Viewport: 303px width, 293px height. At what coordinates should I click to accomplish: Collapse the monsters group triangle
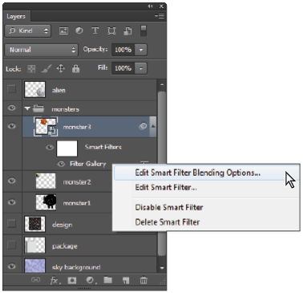pyautogui.click(x=27, y=108)
